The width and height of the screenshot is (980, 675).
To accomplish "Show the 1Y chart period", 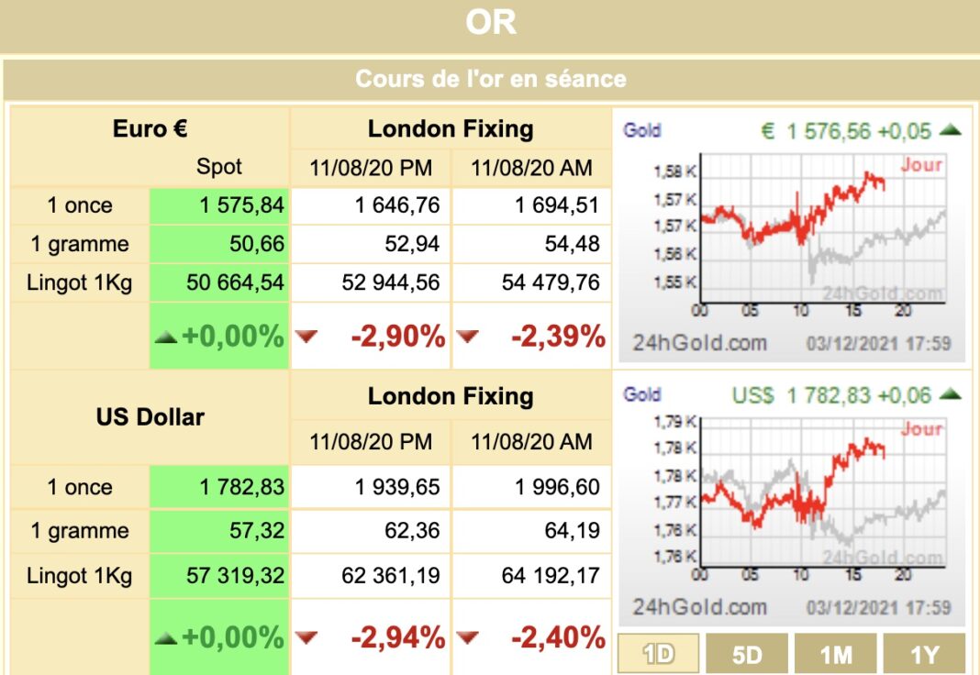I will [924, 654].
